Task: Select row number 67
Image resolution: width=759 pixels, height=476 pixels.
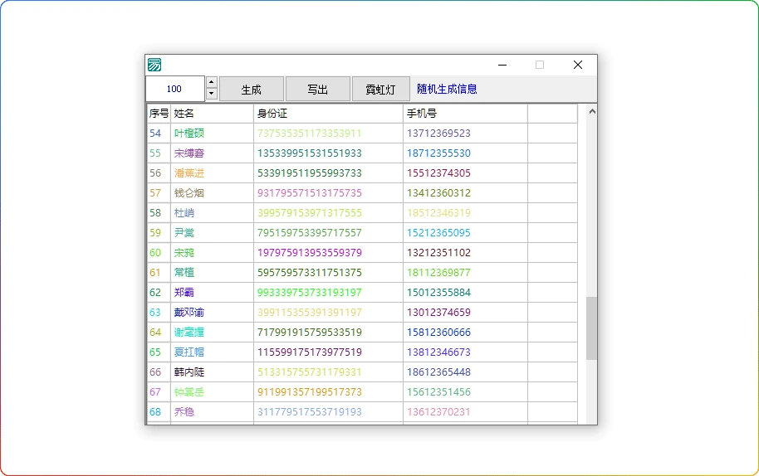Action: [x=159, y=392]
